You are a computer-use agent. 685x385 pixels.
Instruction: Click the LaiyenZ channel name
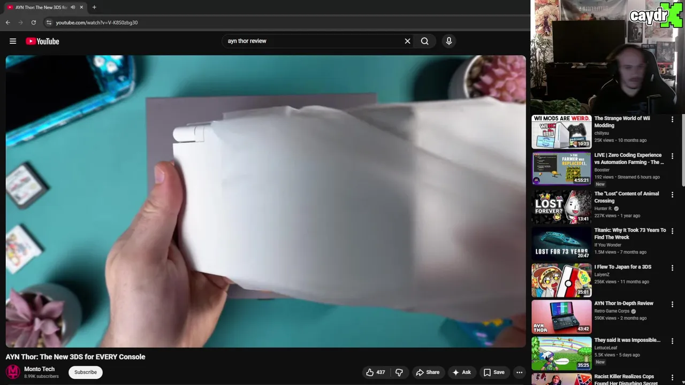pos(602,274)
